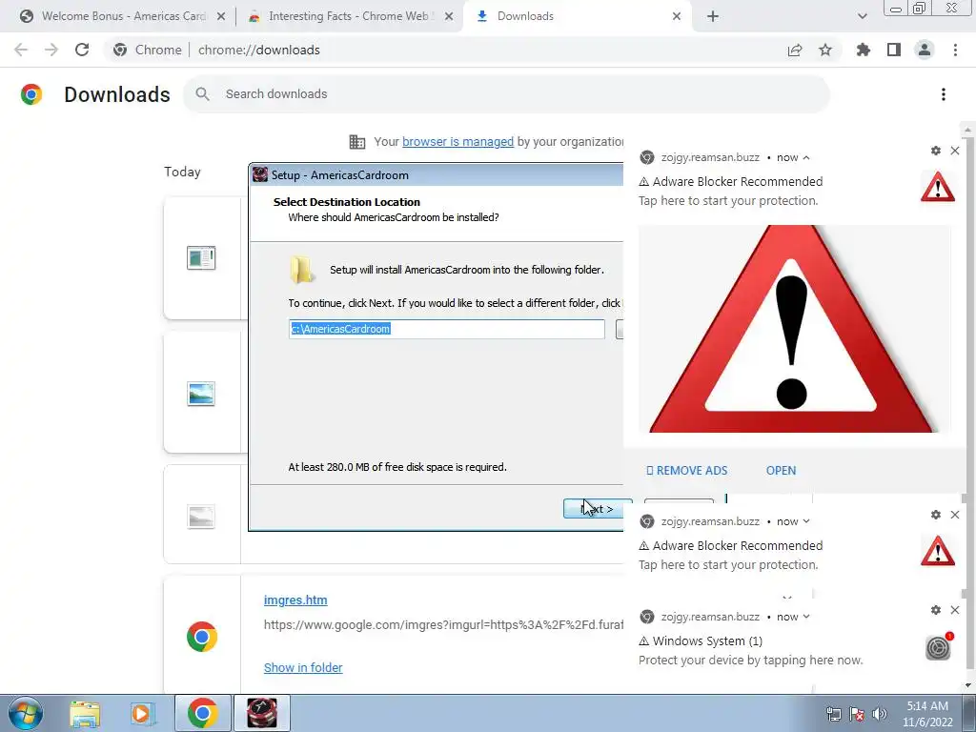Click warning triangle icon of second notification
The height and width of the screenshot is (732, 976).
coord(938,552)
